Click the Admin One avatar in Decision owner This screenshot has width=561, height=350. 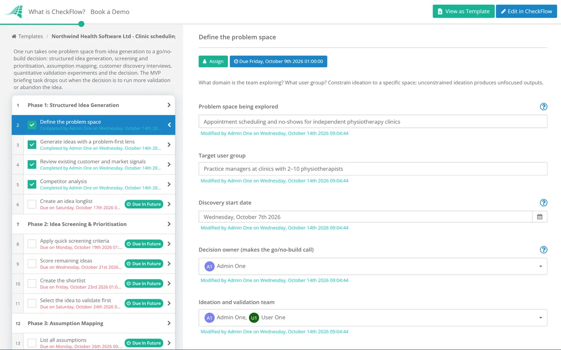tap(209, 266)
